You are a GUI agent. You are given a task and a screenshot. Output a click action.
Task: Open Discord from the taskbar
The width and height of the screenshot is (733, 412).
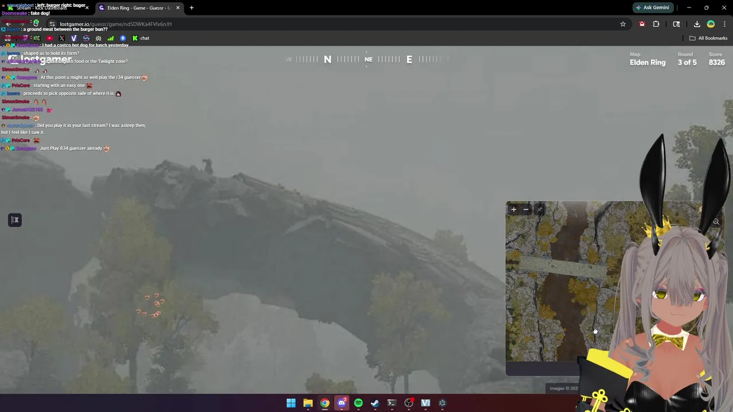point(342,403)
